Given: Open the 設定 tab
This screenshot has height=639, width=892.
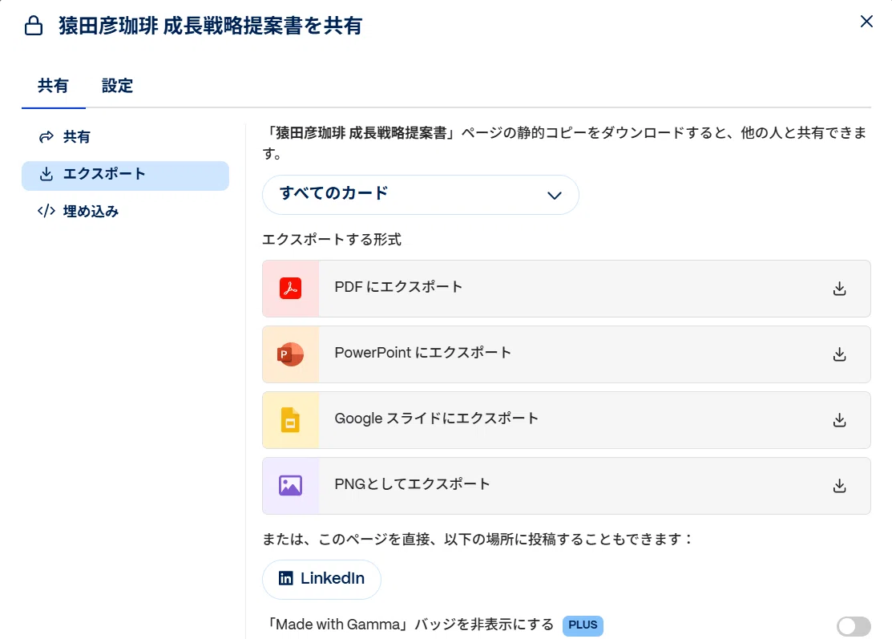Looking at the screenshot, I should (117, 86).
